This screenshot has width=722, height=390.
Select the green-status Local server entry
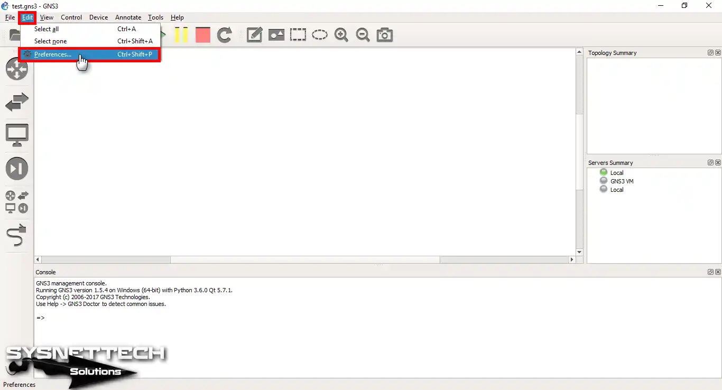[x=617, y=173]
